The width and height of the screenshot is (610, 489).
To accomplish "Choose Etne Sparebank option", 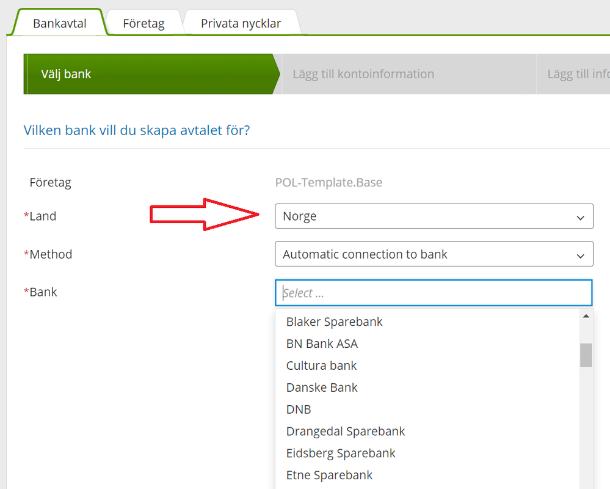I will [329, 475].
